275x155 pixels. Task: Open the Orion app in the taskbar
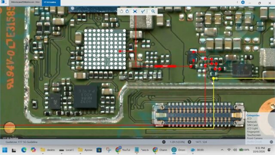click(x=178, y=150)
